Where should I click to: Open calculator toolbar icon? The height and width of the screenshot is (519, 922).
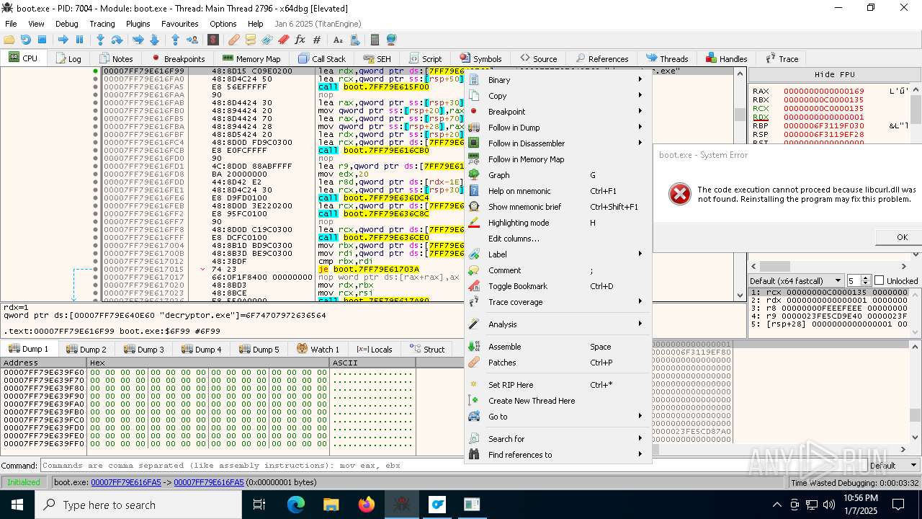[x=375, y=40]
